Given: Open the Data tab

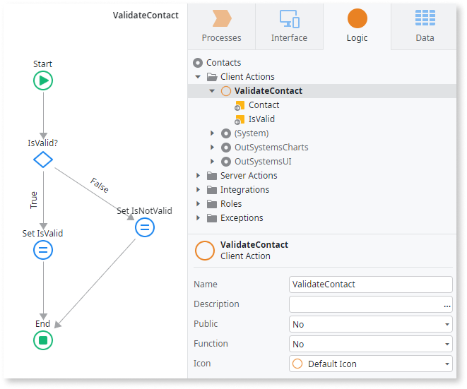Looking at the screenshot, I should click(425, 25).
